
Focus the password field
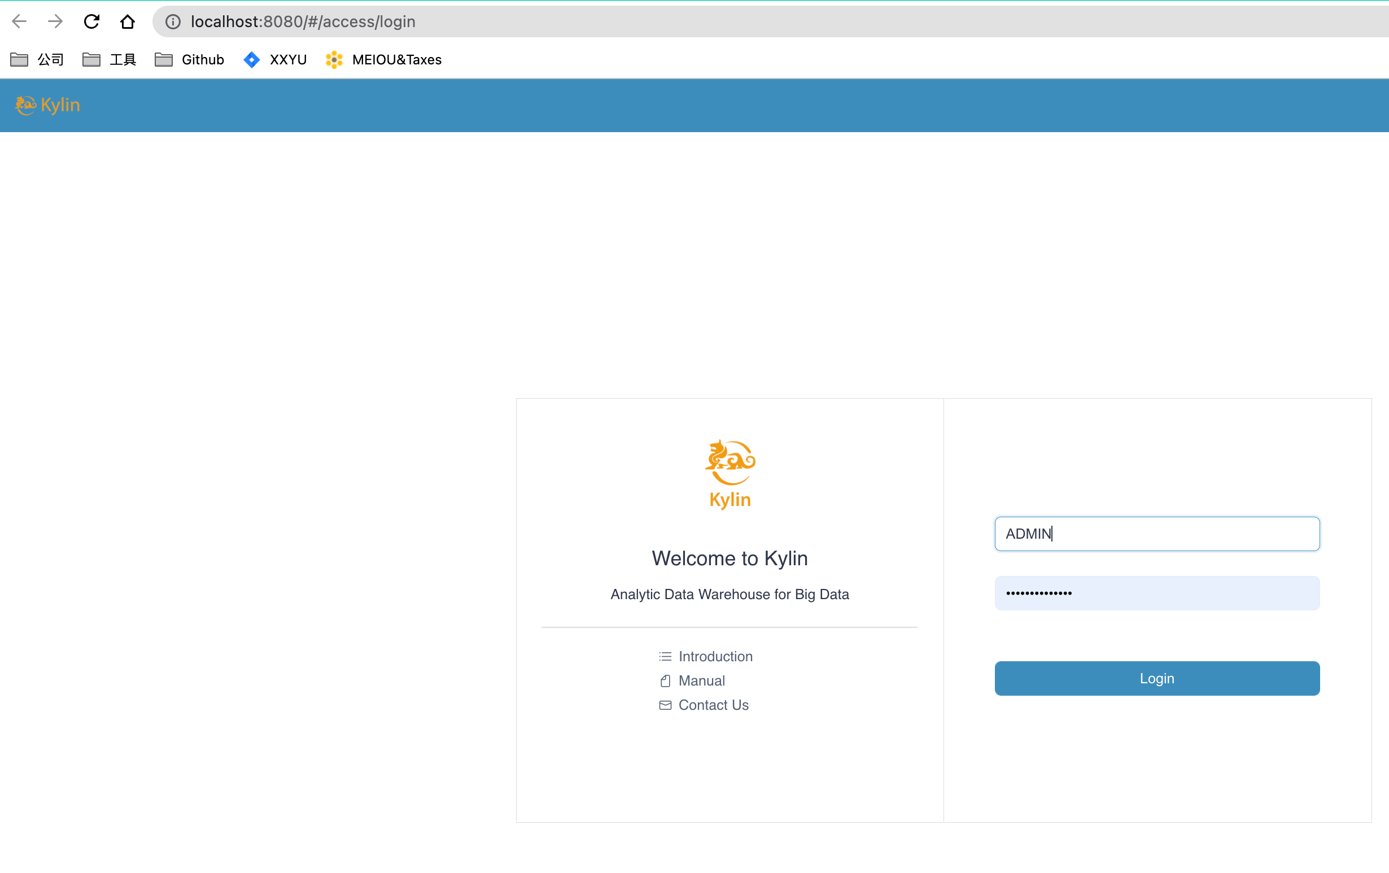point(1156,592)
